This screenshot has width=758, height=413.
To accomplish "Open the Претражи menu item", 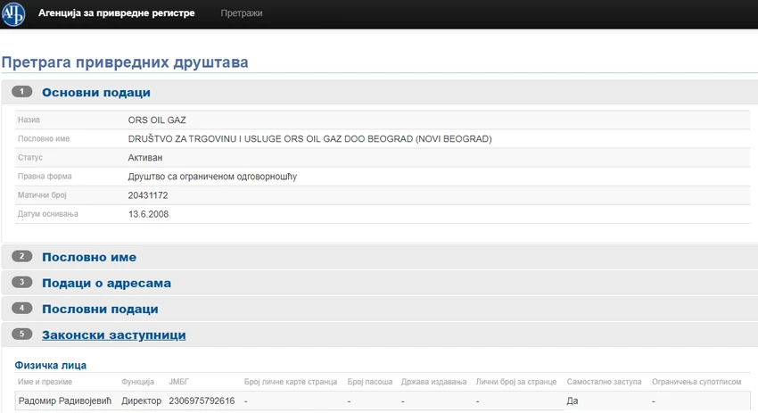I will tap(242, 13).
